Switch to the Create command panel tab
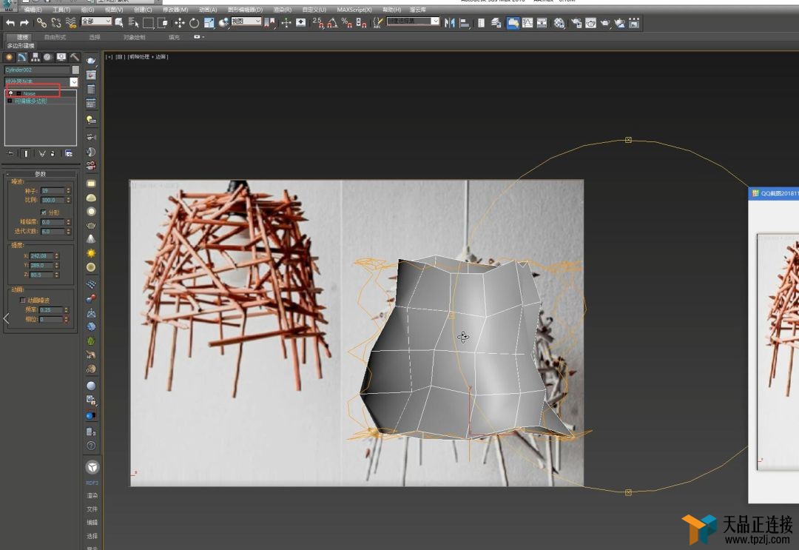Screen dimensions: 799x550 (x=9, y=57)
